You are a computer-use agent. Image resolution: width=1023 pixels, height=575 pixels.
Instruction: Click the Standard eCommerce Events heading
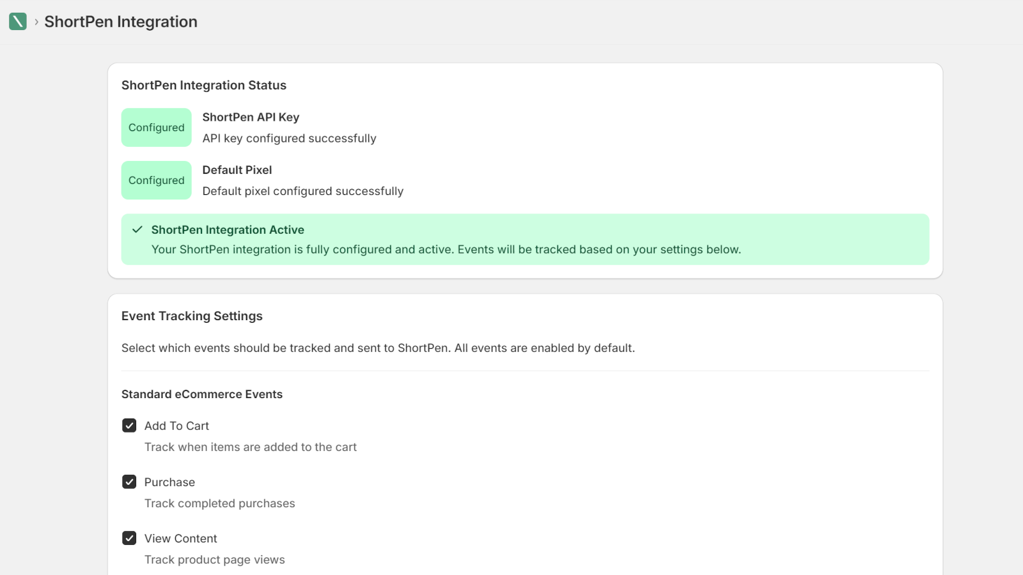(x=202, y=394)
